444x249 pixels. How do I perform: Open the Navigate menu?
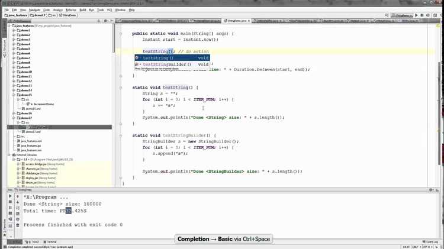click(x=34, y=10)
